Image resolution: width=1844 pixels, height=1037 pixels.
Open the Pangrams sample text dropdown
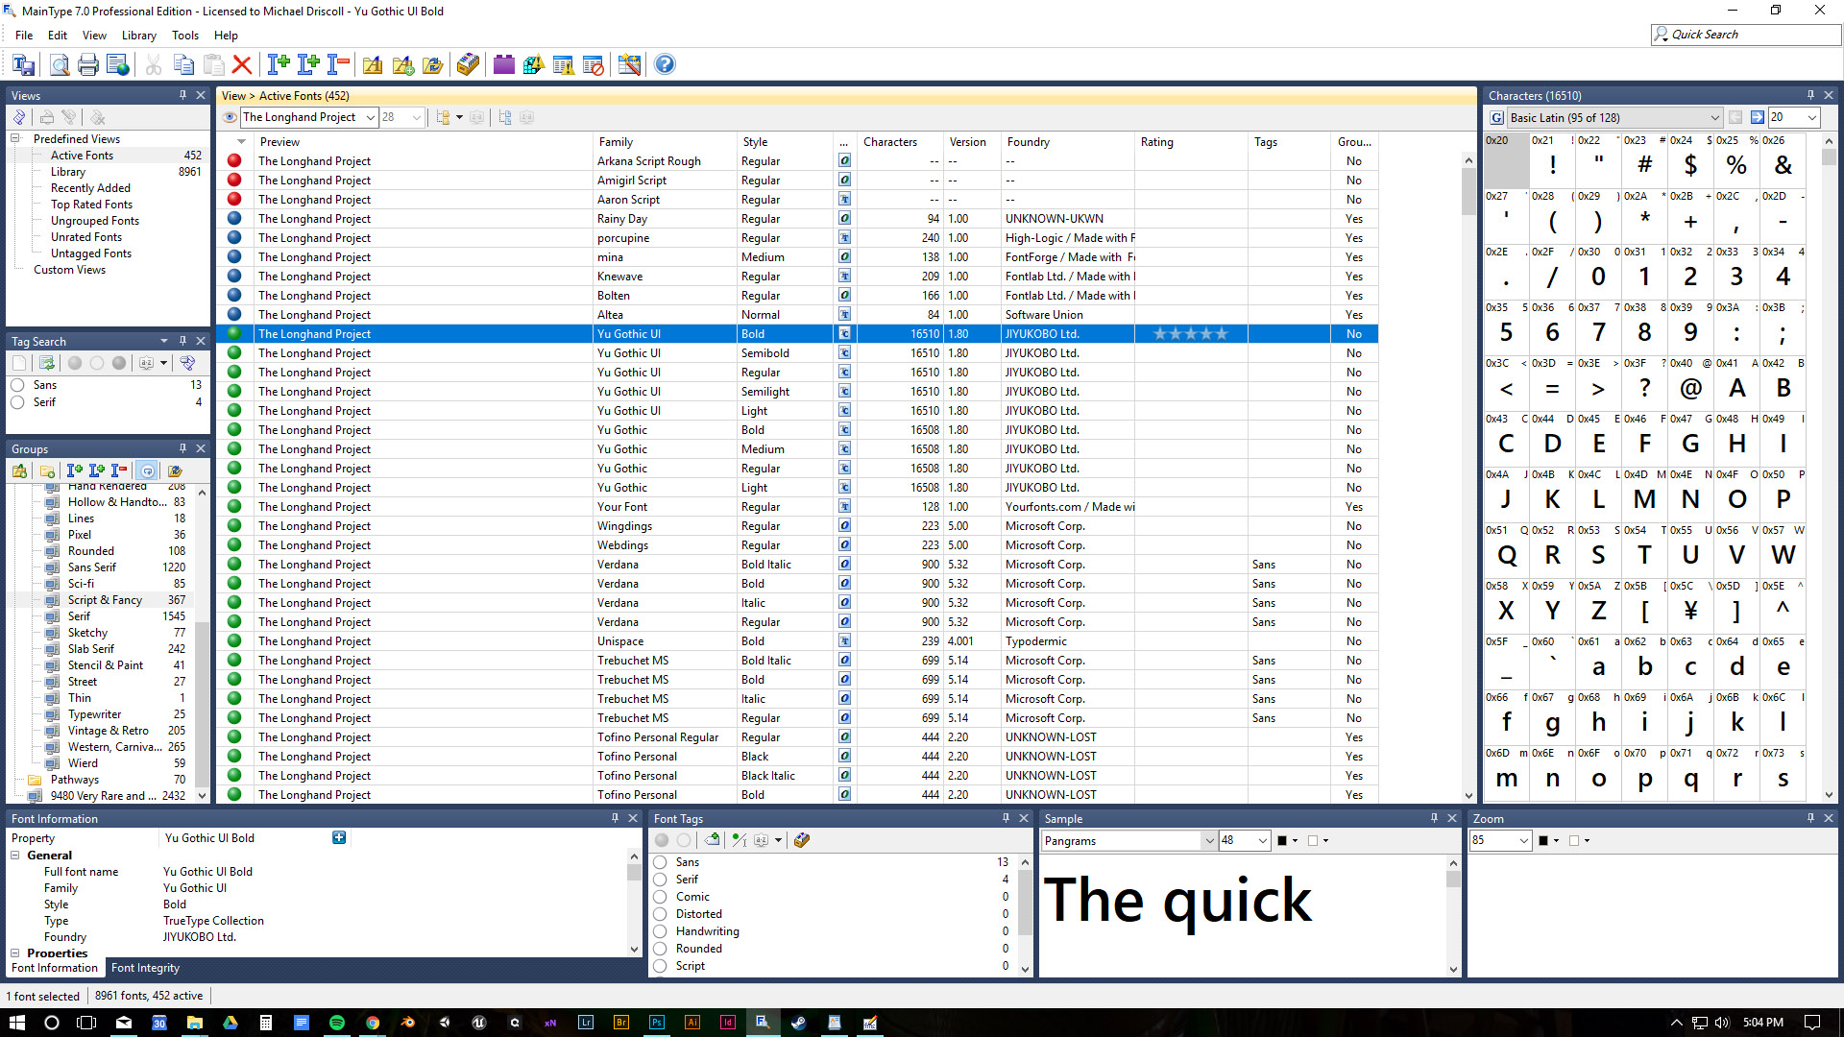pyautogui.click(x=1208, y=840)
